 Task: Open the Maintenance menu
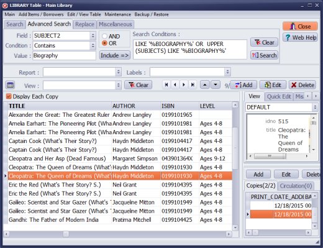pos(117,14)
